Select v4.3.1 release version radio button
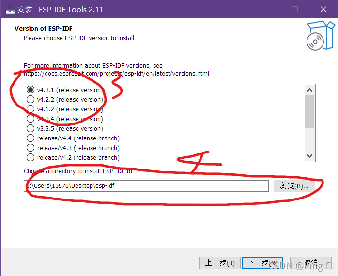The width and height of the screenshot is (338, 276). [x=31, y=90]
